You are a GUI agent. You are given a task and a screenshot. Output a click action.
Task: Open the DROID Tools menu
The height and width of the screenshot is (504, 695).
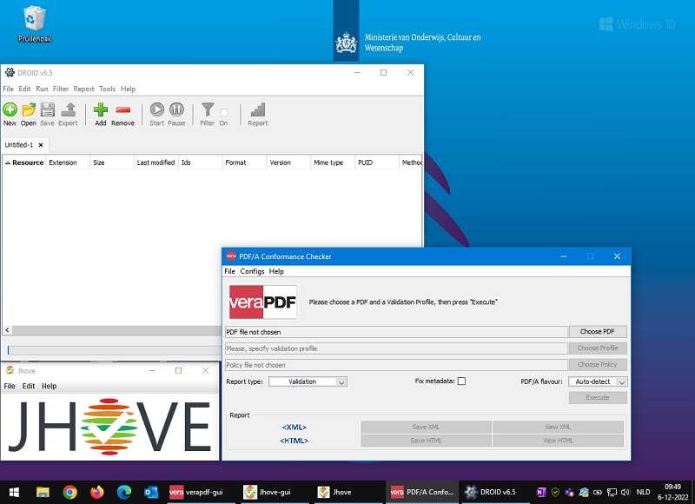pyautogui.click(x=107, y=89)
